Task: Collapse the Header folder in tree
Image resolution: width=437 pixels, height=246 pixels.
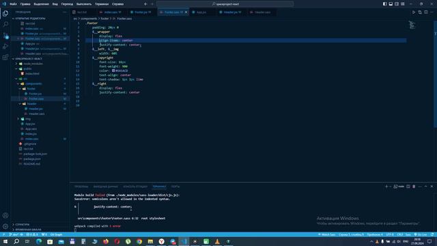Action: pos(31,104)
